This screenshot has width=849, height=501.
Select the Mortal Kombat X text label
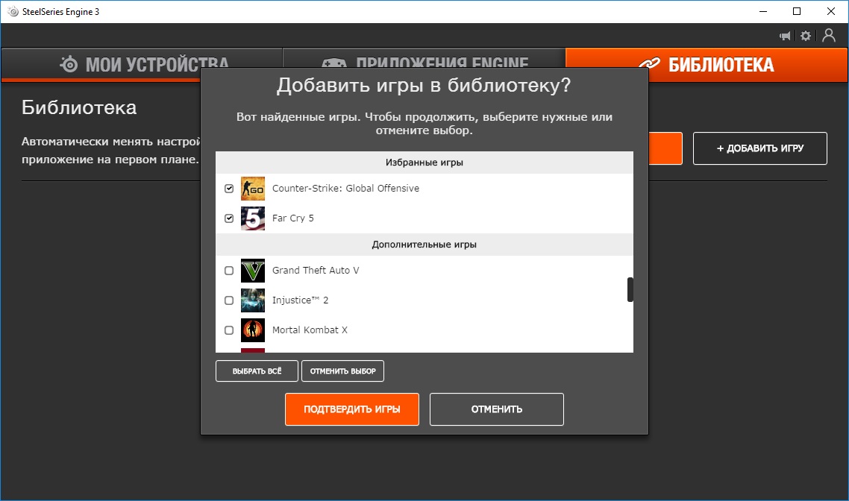tap(310, 330)
